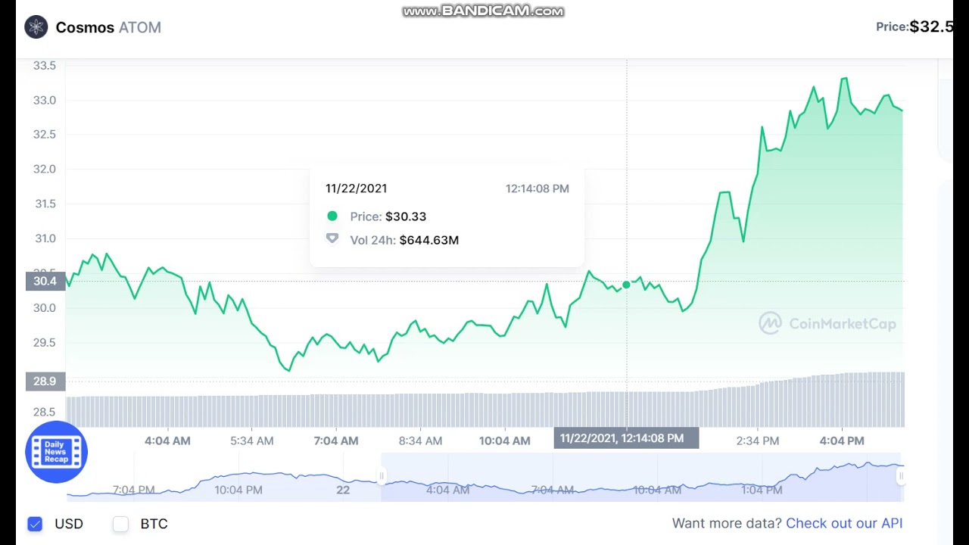Follow the Check out our API link
969x545 pixels.
[x=844, y=523]
